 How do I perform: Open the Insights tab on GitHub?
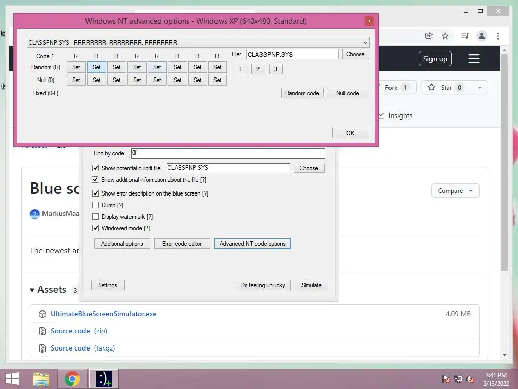[396, 115]
